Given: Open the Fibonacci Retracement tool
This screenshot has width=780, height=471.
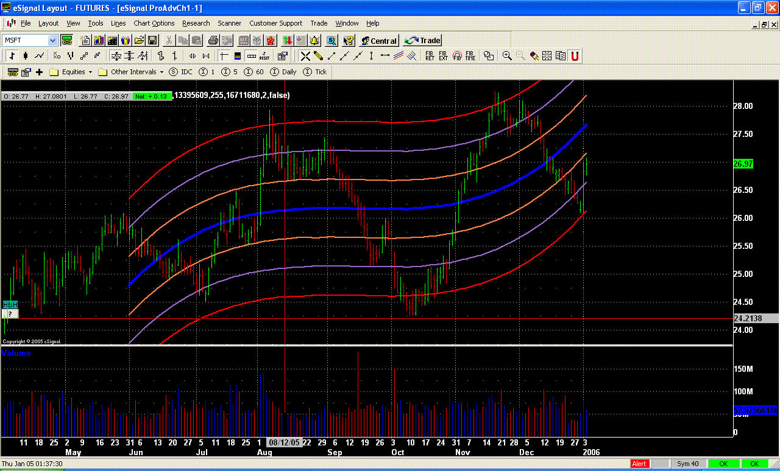Looking at the screenshot, I should click(430, 55).
